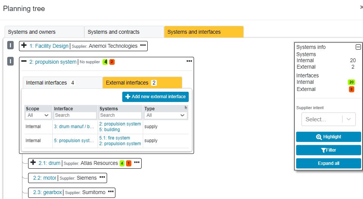Viewport: 363px width, 199px height.
Task: Expand the 1: Facility Design node
Action: 24,45
